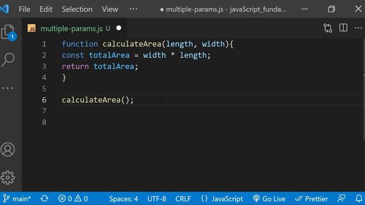The height and width of the screenshot is (205, 365).
Task: Change indentation Spaces: 4
Action: point(123,199)
